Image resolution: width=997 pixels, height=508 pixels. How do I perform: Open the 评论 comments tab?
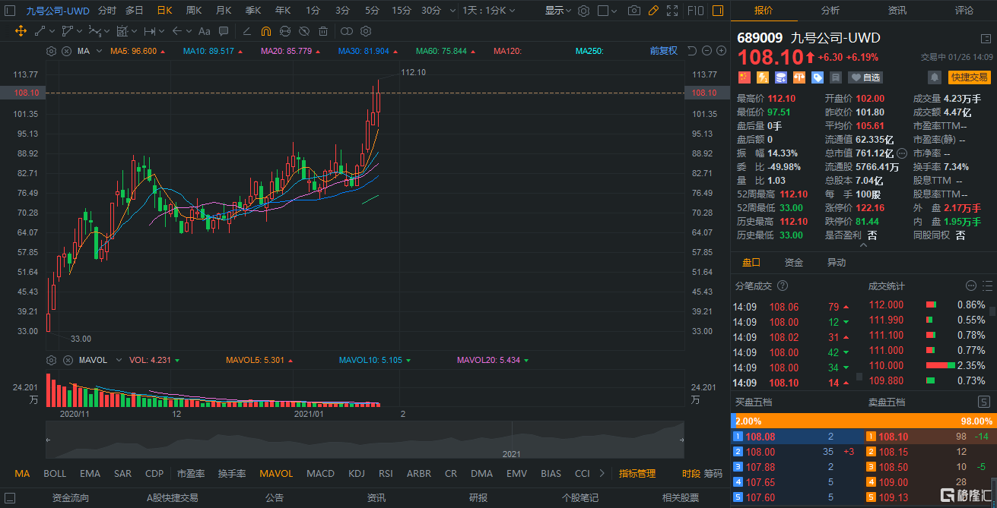click(x=964, y=11)
